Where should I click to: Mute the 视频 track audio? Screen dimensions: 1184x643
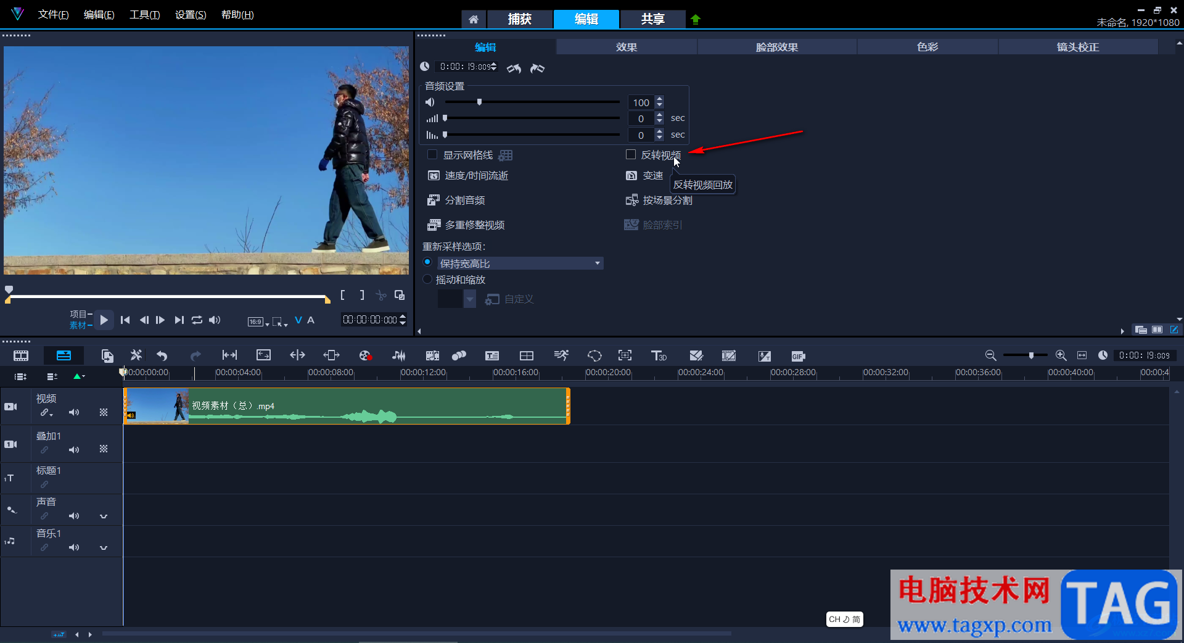74,412
